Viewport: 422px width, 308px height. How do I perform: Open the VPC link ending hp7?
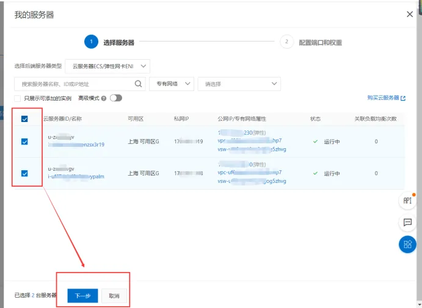(250, 140)
